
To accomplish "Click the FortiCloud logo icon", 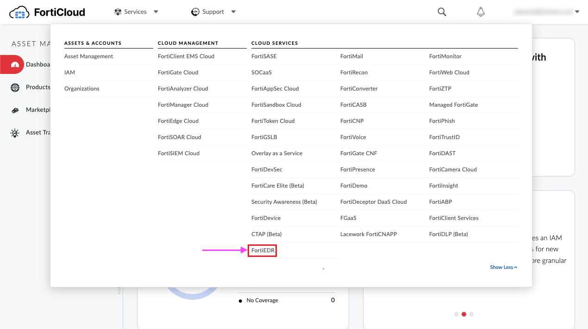I will pyautogui.click(x=19, y=12).
